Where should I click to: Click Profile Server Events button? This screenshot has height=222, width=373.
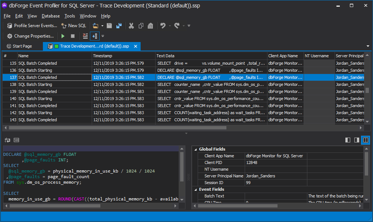click(x=32, y=26)
